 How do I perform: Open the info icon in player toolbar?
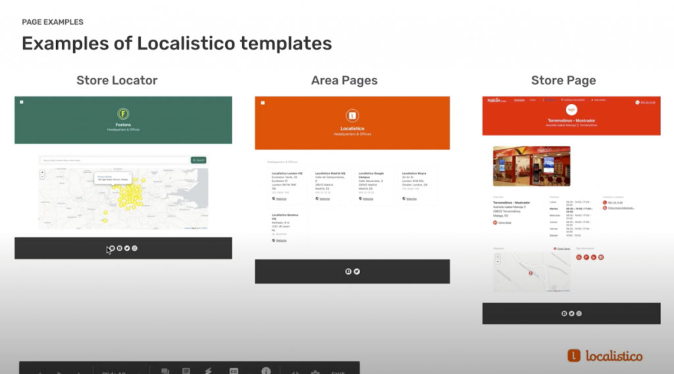point(266,371)
